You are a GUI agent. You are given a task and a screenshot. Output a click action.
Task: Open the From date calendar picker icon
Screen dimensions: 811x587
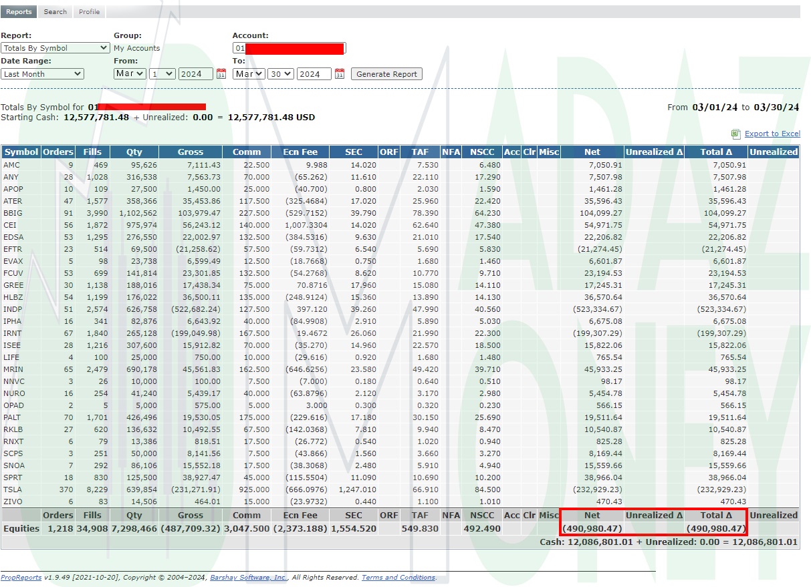pyautogui.click(x=221, y=74)
